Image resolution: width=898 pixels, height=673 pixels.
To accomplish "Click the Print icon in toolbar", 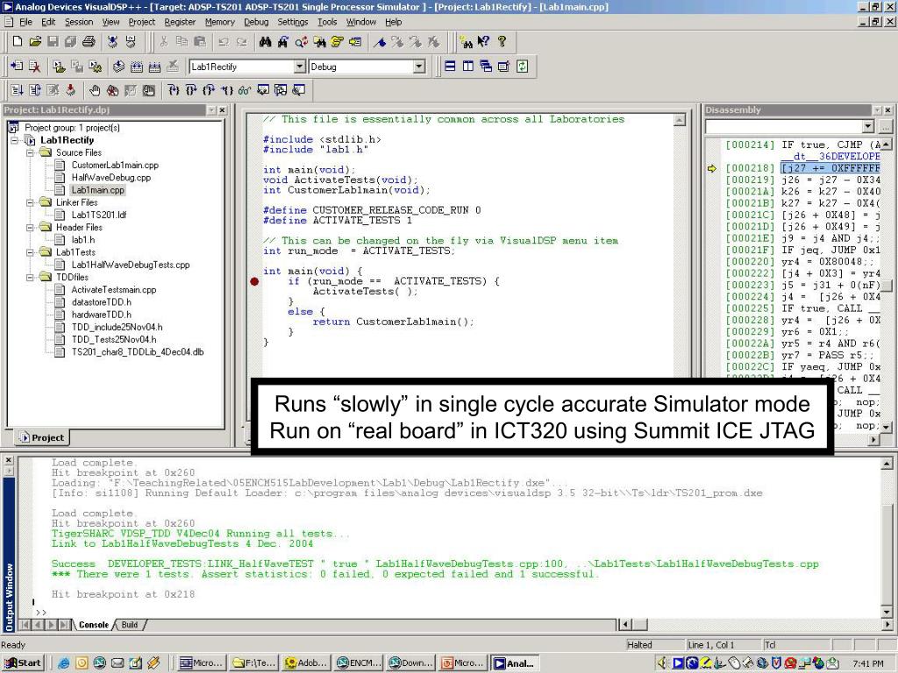I will coord(89,42).
